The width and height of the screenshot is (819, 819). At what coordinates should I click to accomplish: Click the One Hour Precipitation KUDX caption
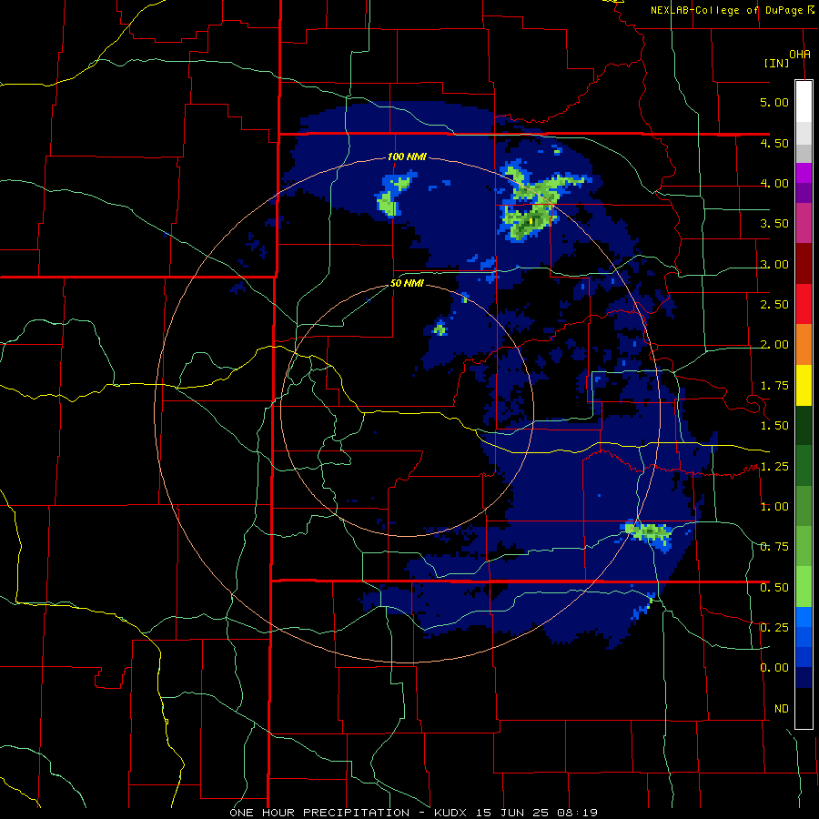[414, 813]
